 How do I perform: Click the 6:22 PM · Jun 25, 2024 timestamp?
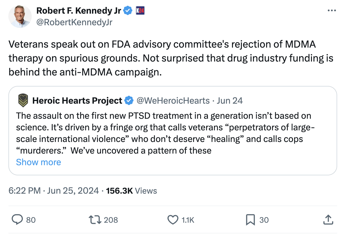[53, 191]
